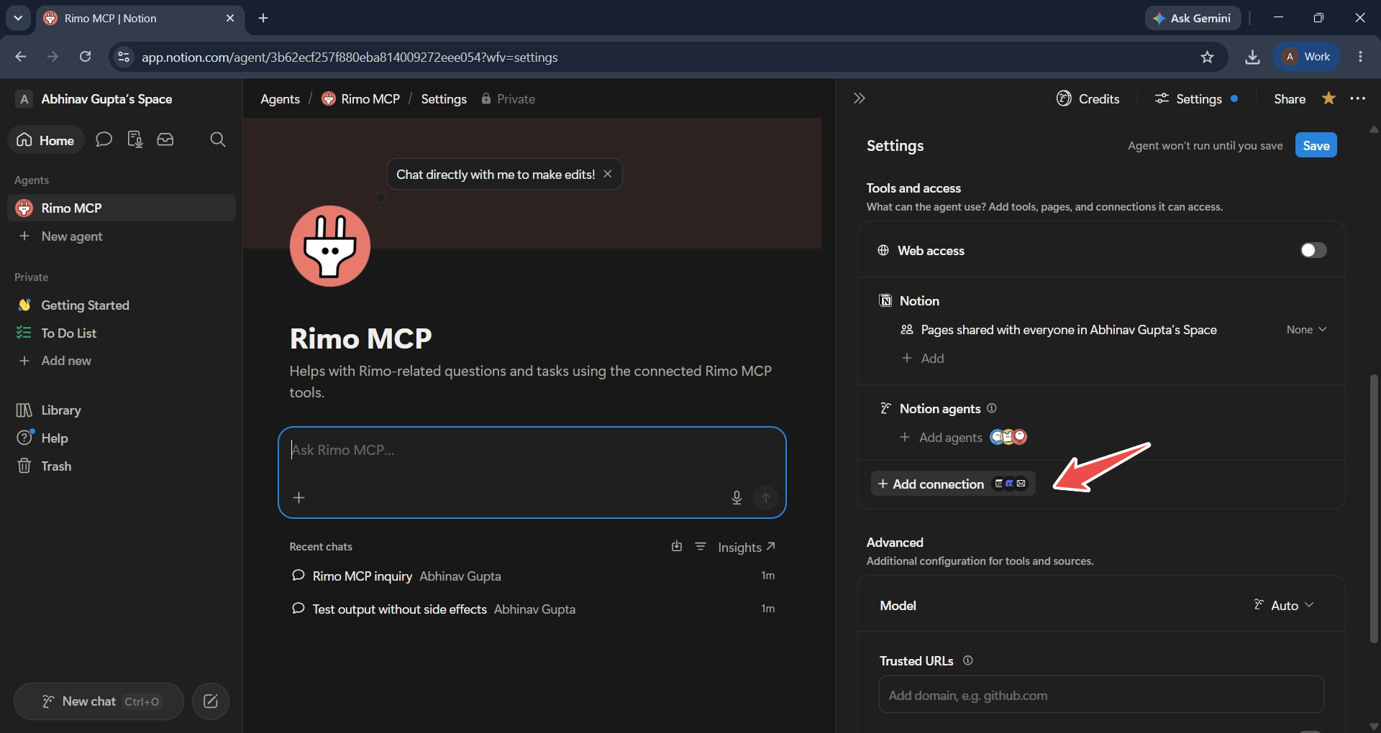The image size is (1381, 733).
Task: Open 'Rimo MCP inquiry' chat
Action: [532, 576]
